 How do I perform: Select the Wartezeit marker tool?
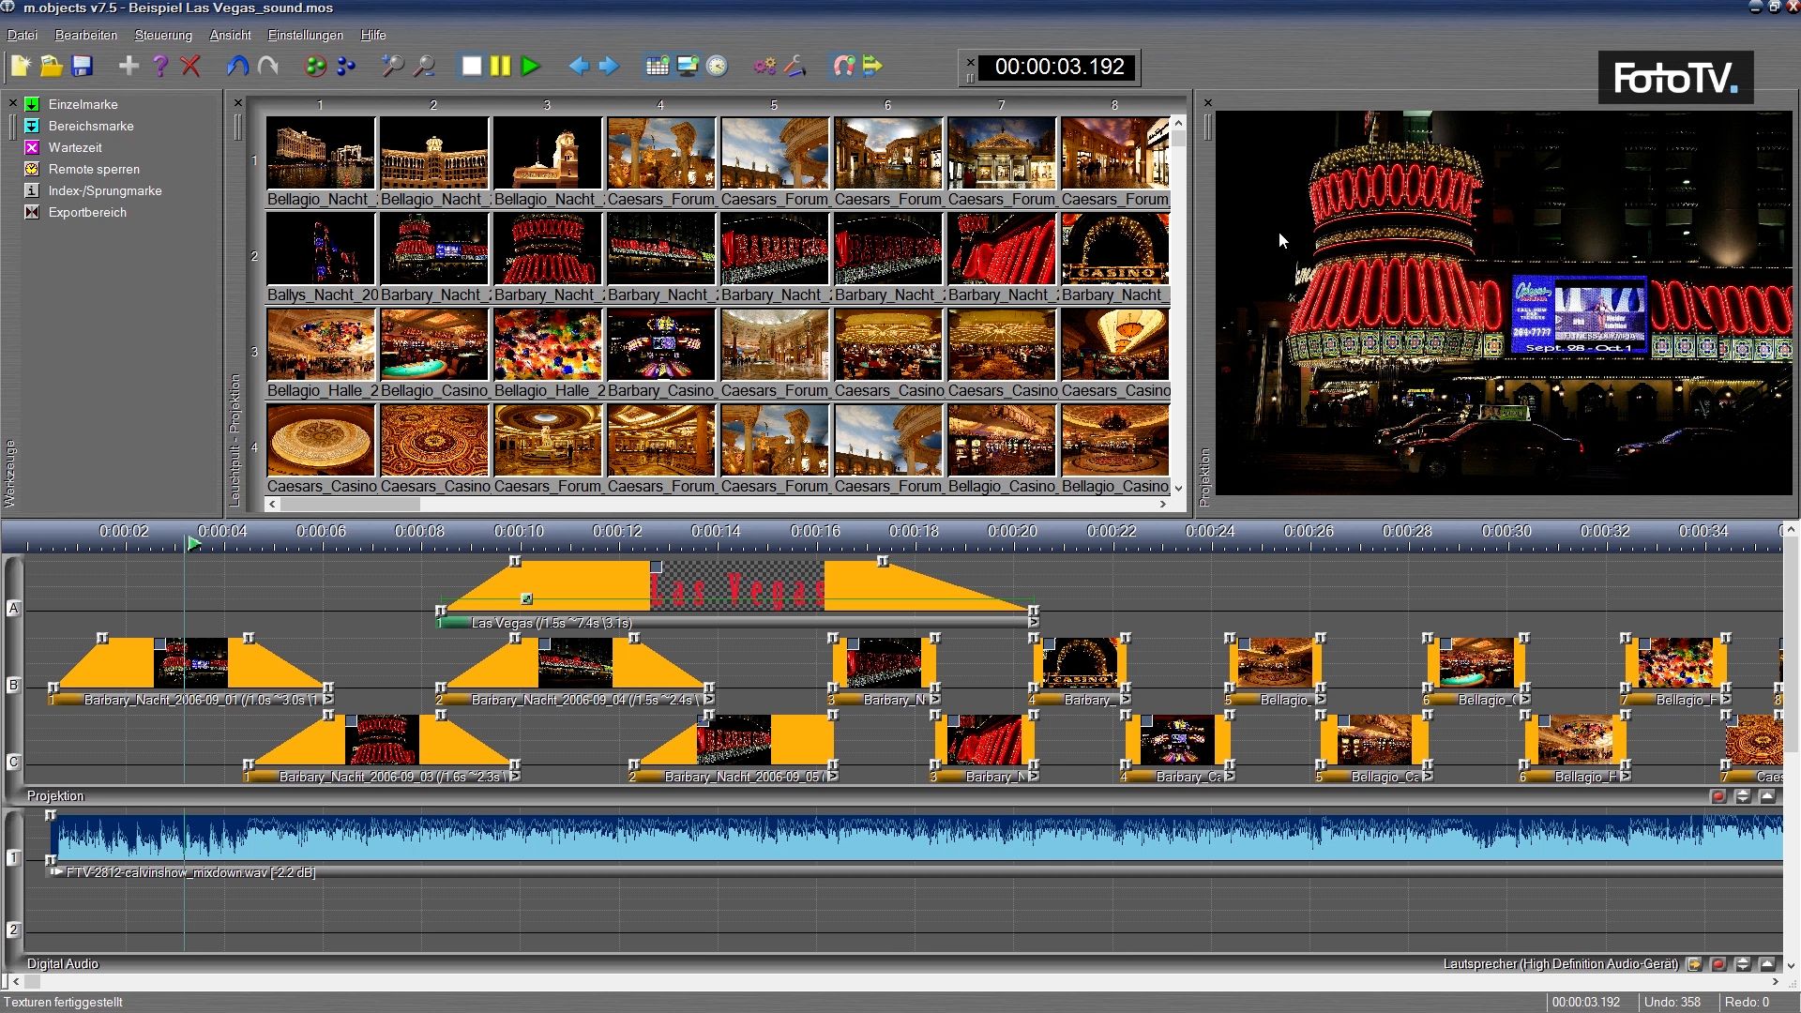(x=75, y=147)
